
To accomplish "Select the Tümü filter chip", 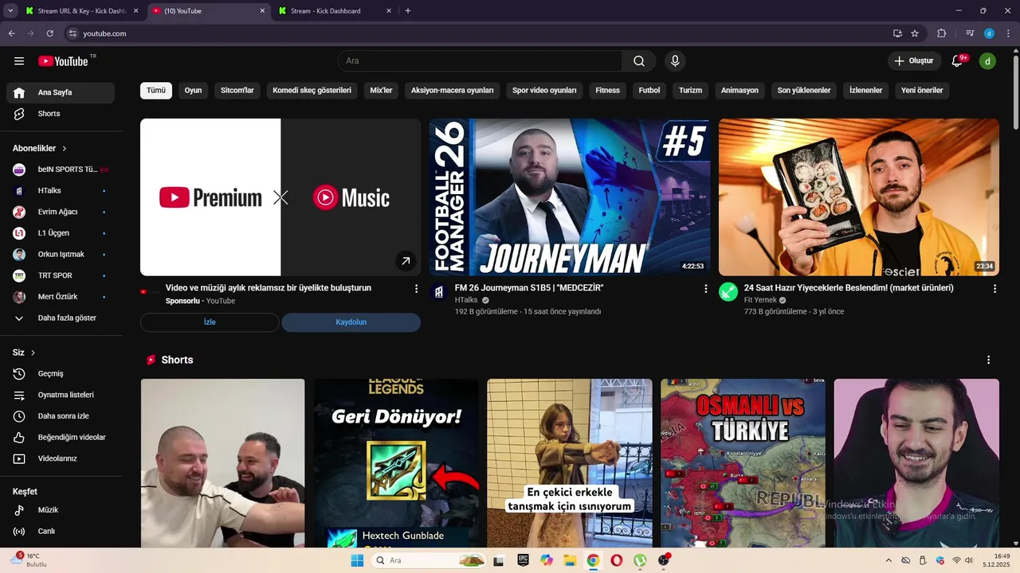I will tap(156, 91).
